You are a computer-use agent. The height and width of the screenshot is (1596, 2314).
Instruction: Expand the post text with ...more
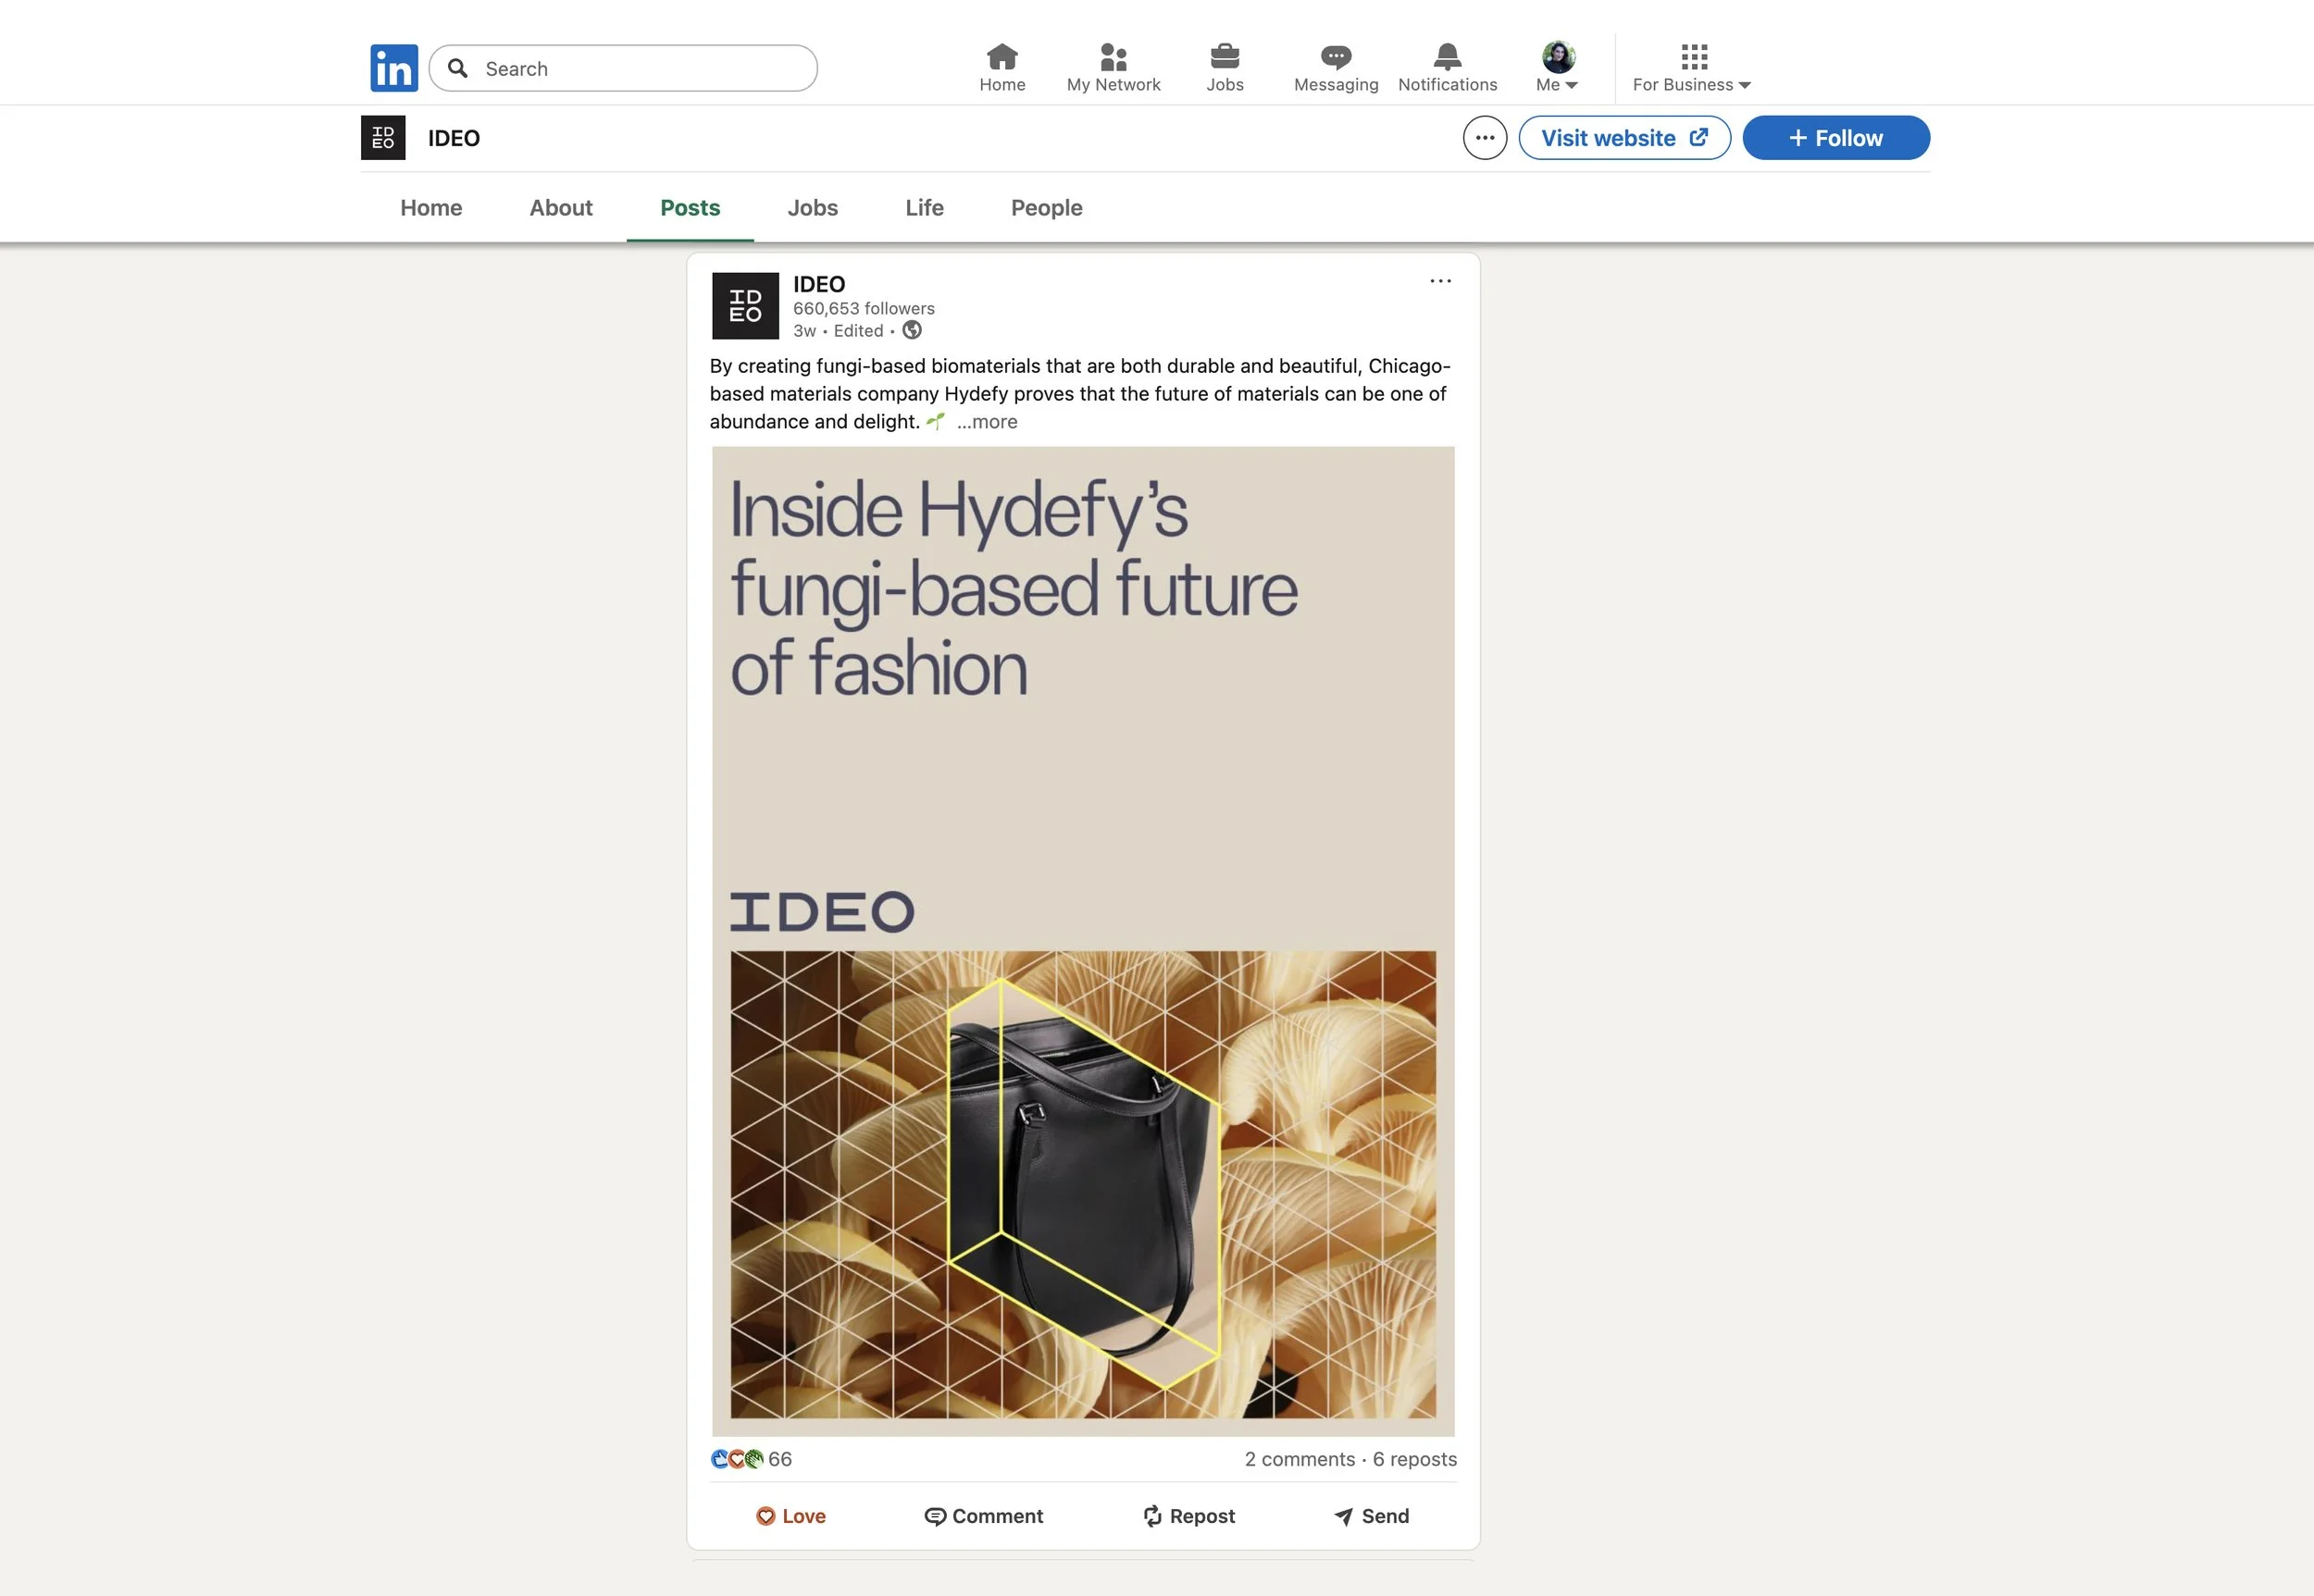(x=987, y=422)
